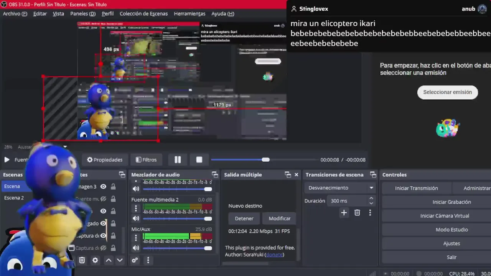Image resolution: width=491 pixels, height=276 pixels.
Task: Click the anub profile avatar
Action: pos(482,9)
